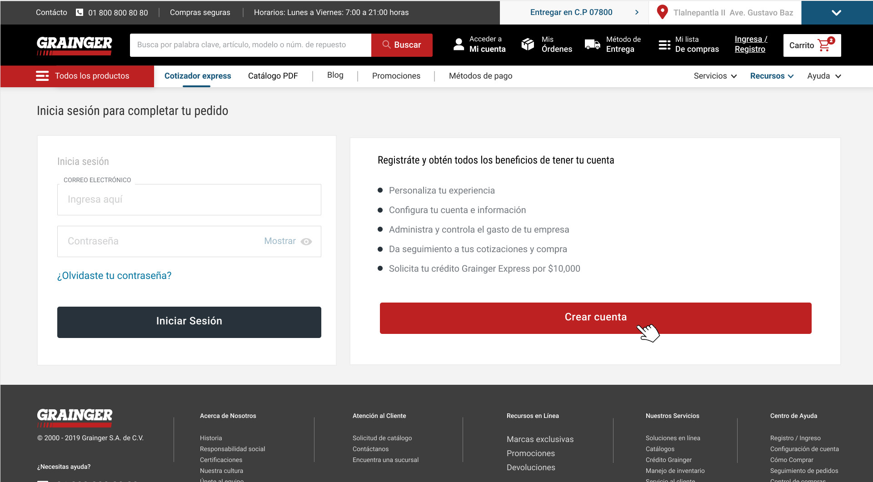Open the Todos los productos menu
This screenshot has width=873, height=482.
click(77, 76)
